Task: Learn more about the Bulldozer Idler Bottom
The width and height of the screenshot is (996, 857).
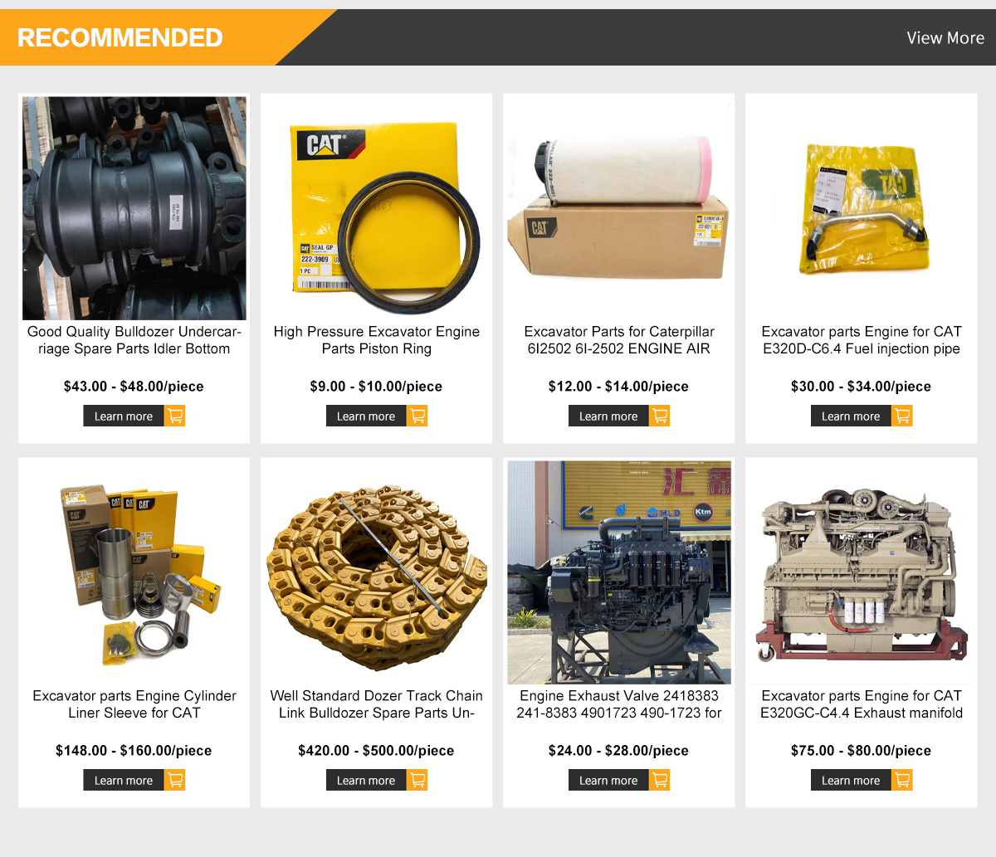Action: 124,416
